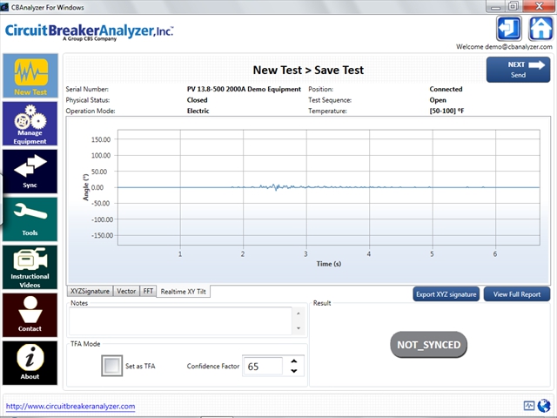Click the Notes scrollbar up arrow
Viewport: 557px width, 418px height.
(299, 313)
